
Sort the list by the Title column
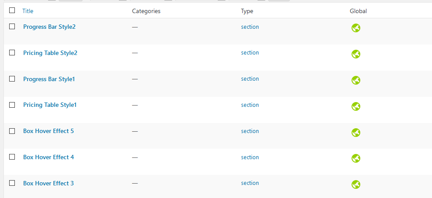tap(28, 11)
